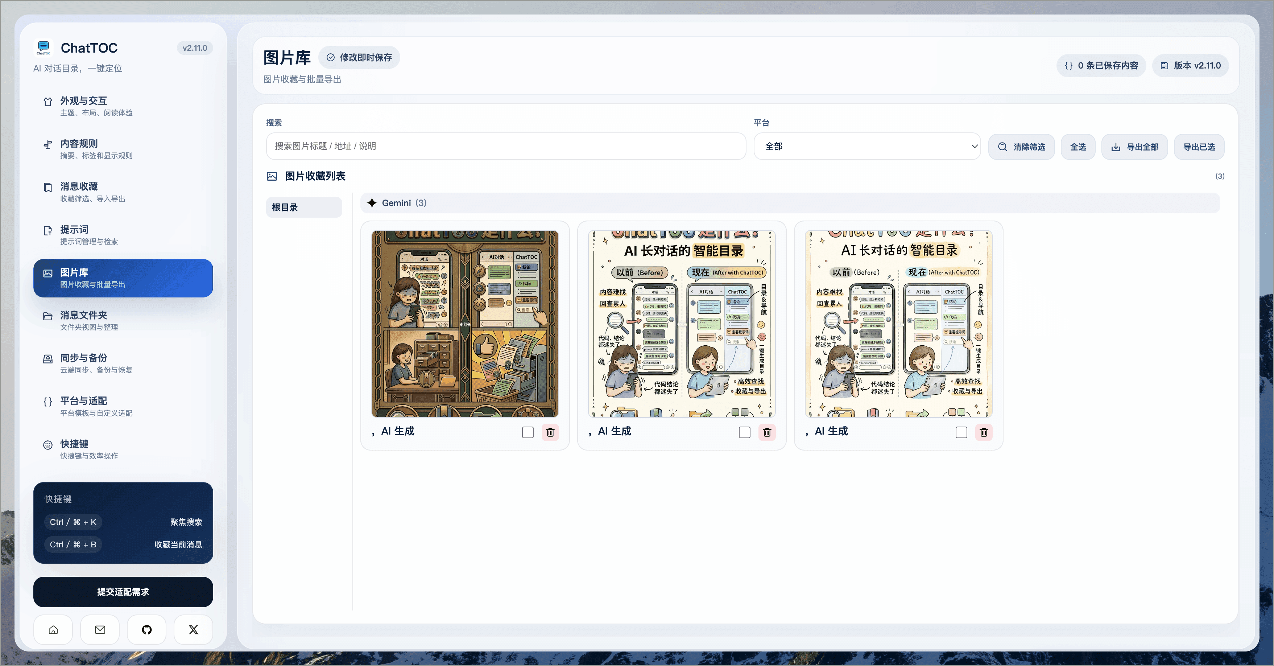Focus the 搜索图片标题 search field
The width and height of the screenshot is (1274, 666).
click(506, 147)
